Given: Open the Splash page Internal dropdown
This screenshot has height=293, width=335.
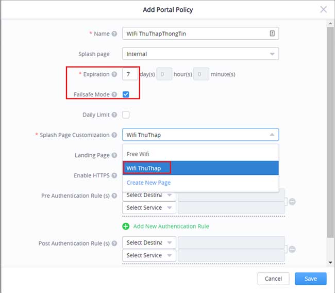Looking at the screenshot, I should 200,54.
